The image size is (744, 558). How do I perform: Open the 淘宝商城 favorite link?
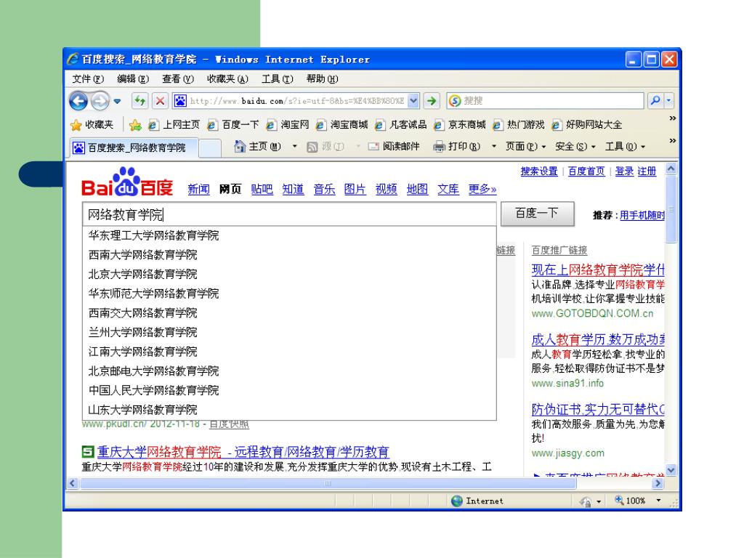341,125
